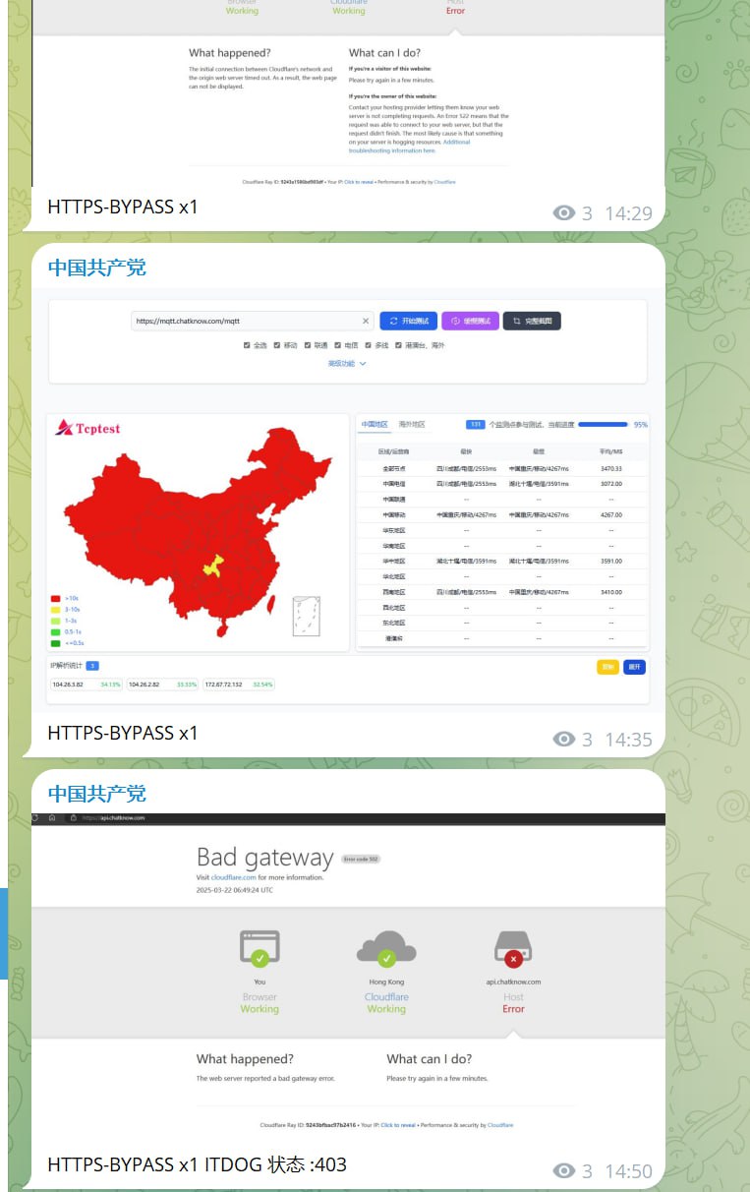Switch to the 海外地区 tab

pos(412,425)
